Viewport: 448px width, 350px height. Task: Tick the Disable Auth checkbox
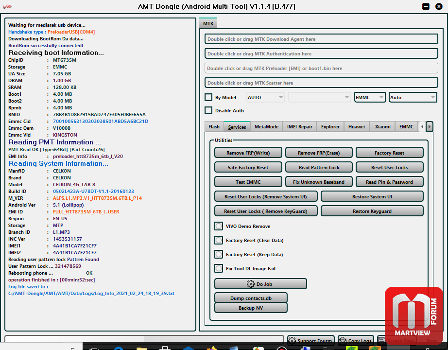coord(208,110)
